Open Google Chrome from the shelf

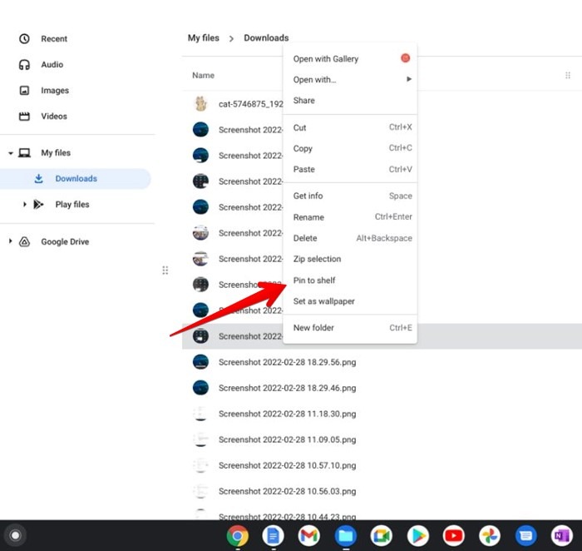click(238, 535)
